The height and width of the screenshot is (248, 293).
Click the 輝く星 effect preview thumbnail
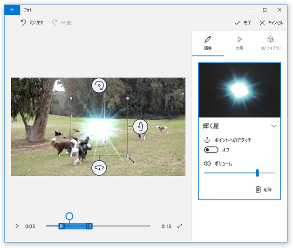coord(239,90)
